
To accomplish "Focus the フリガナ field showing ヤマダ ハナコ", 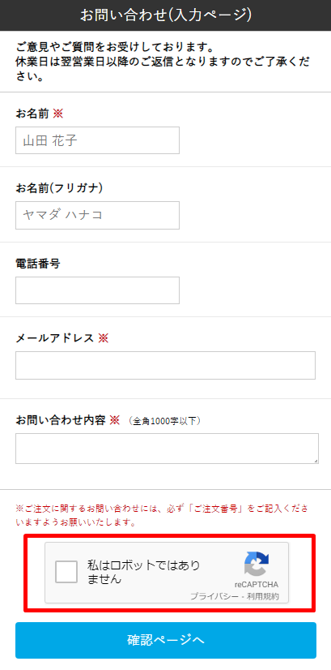I will tap(97, 215).
